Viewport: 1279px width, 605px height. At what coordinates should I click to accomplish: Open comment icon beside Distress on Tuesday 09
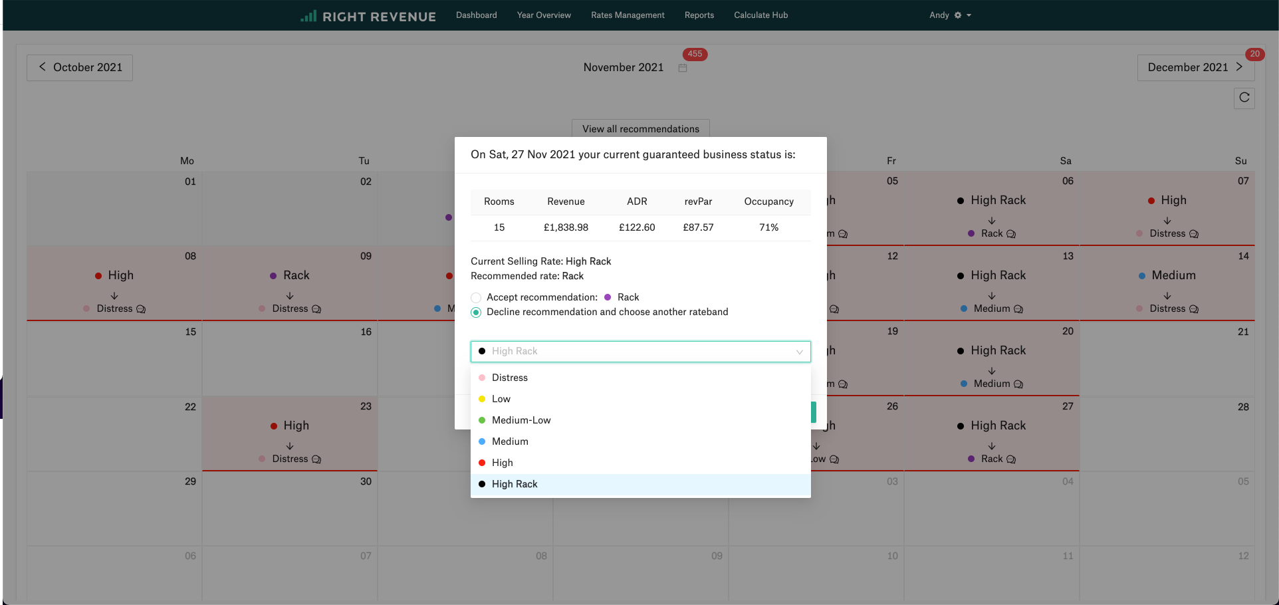316,309
